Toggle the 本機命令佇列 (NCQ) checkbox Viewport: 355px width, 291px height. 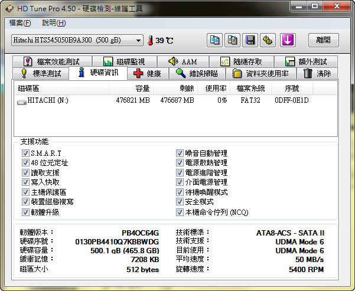pos(180,212)
